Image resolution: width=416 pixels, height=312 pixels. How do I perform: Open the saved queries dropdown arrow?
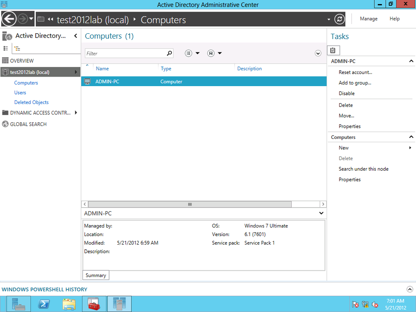click(x=220, y=53)
